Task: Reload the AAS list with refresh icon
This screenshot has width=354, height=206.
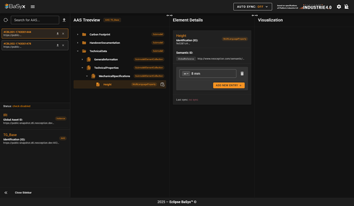Action: point(6,20)
